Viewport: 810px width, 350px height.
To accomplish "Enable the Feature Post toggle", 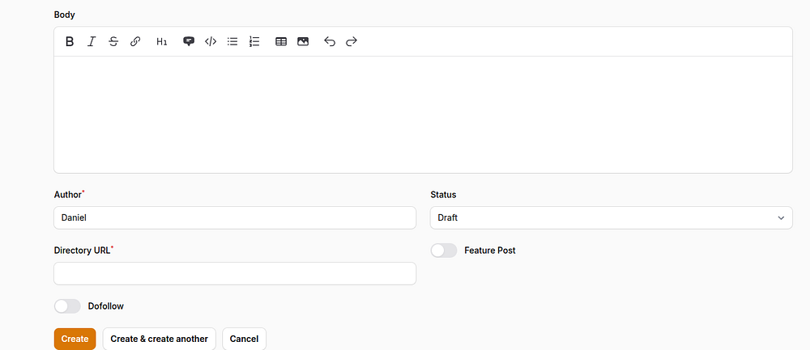I will (x=444, y=251).
